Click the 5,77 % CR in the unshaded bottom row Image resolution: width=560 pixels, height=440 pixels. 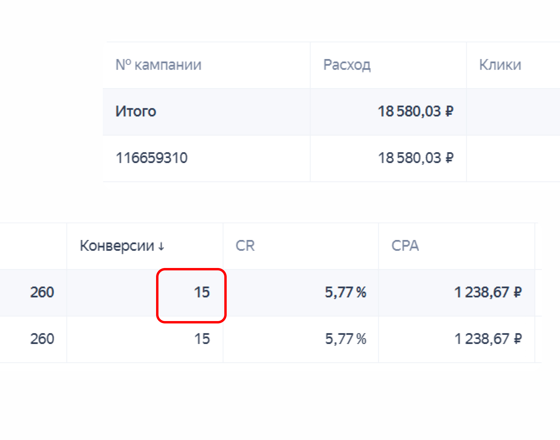[345, 339]
